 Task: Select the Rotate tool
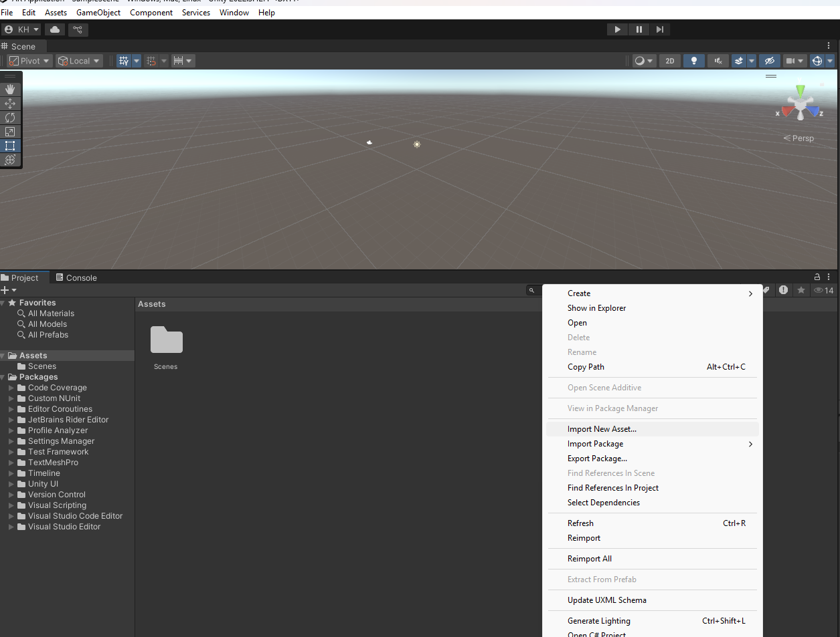coord(10,118)
